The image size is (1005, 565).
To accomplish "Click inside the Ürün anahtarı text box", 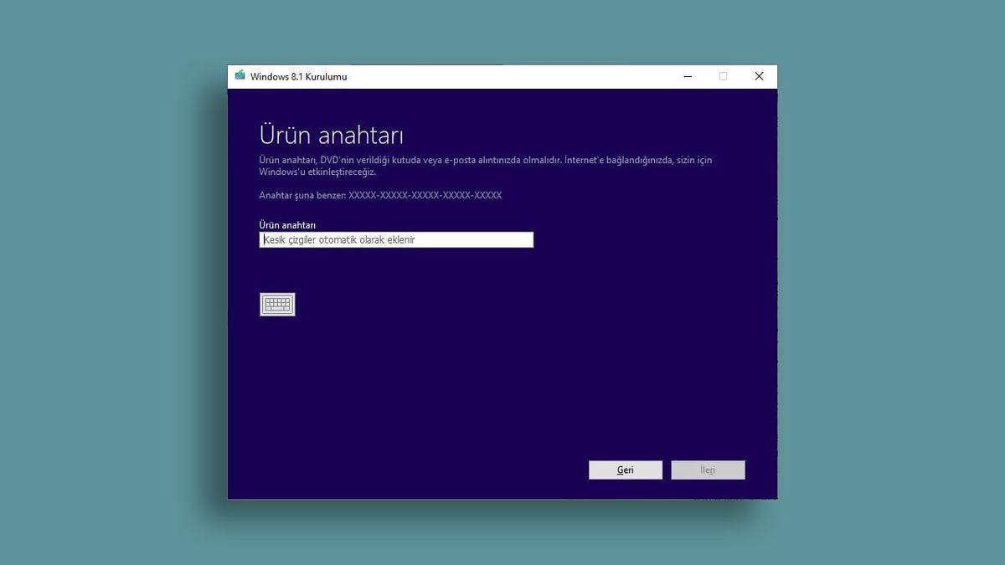I will tap(396, 239).
